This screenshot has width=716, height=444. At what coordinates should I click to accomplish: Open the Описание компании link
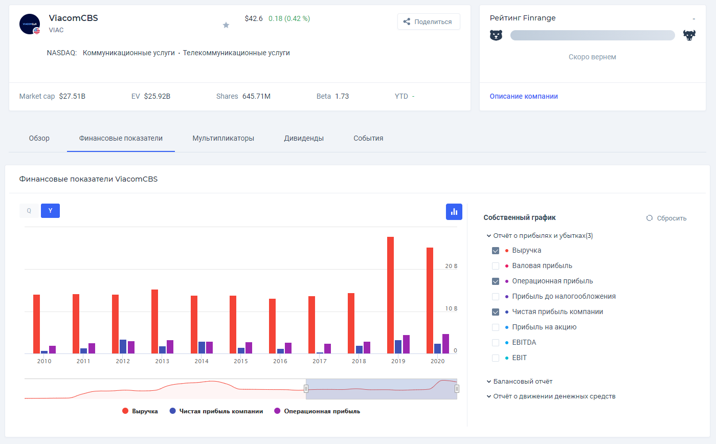pos(524,96)
